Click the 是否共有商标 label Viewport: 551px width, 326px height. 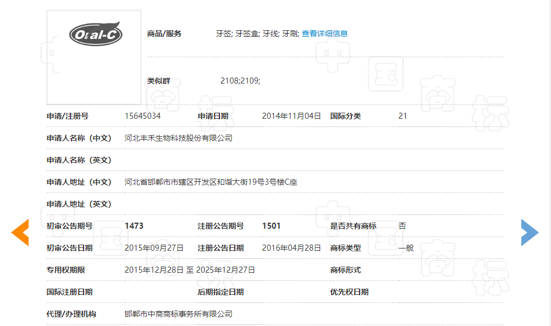(353, 226)
